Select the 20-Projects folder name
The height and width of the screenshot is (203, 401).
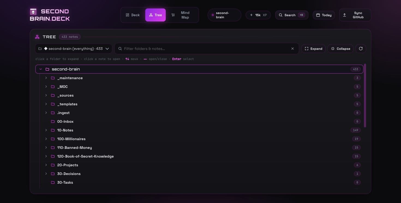(x=68, y=165)
